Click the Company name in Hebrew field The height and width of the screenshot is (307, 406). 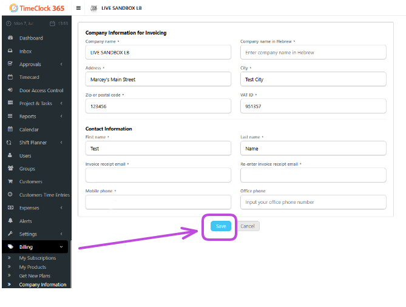313,53
